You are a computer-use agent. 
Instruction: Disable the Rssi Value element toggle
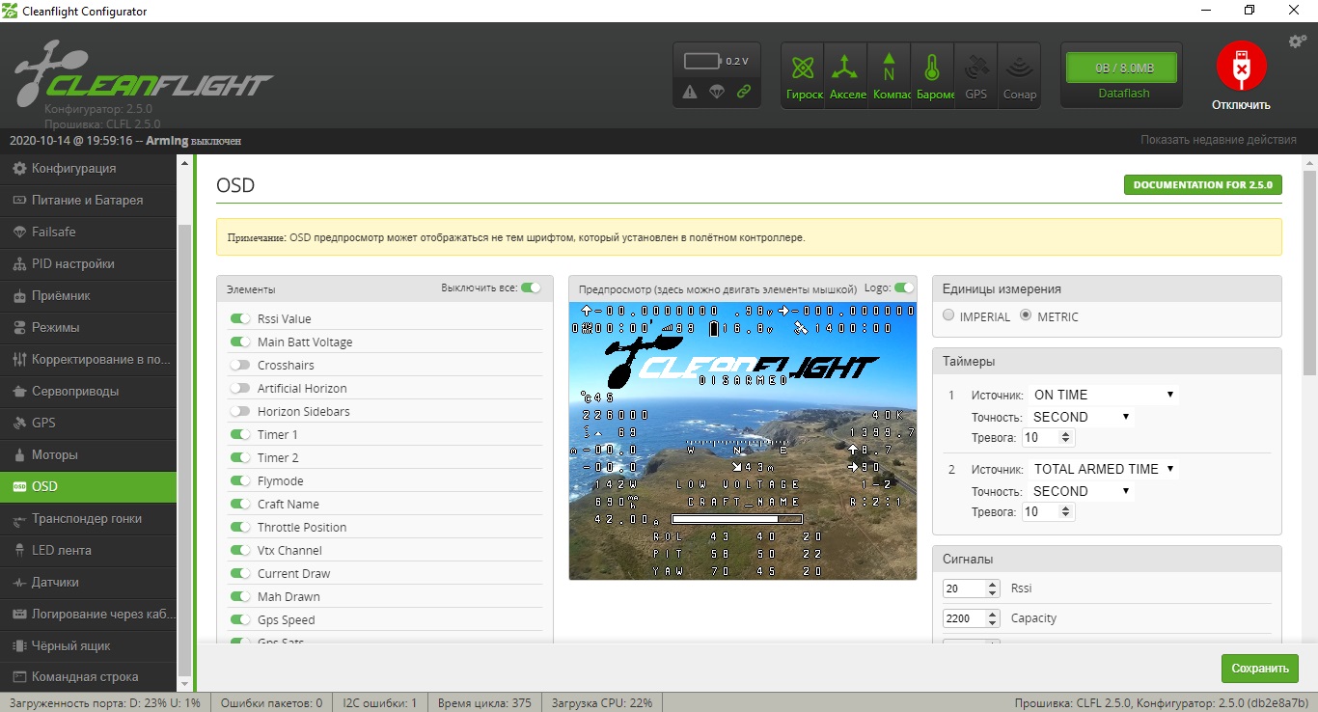point(240,318)
